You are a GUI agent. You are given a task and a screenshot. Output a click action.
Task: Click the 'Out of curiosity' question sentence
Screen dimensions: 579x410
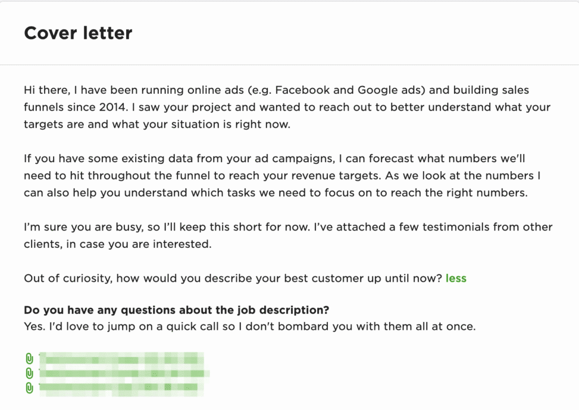(x=232, y=278)
